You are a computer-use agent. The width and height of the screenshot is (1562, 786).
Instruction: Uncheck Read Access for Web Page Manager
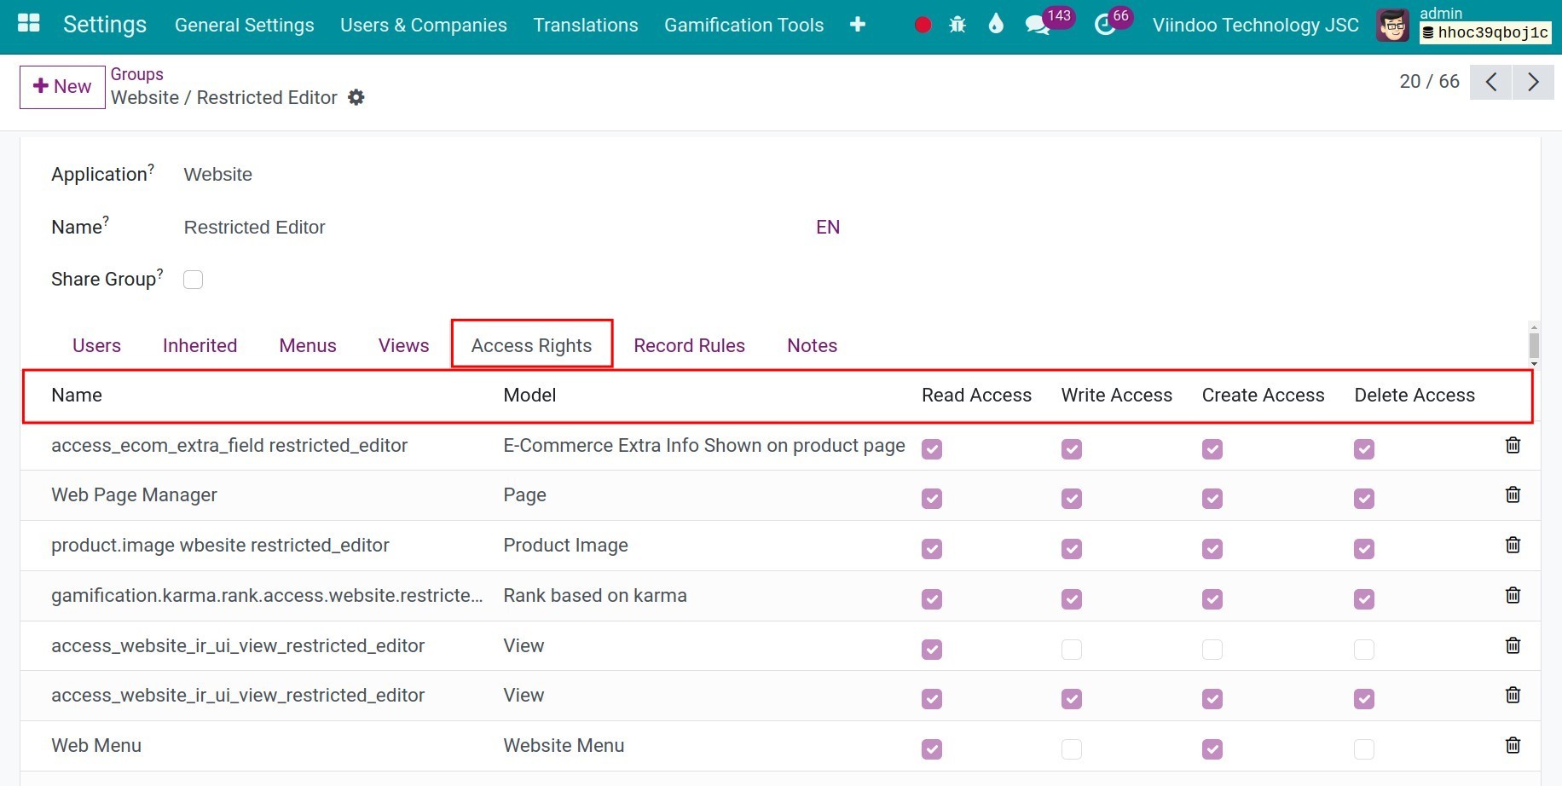(932, 499)
